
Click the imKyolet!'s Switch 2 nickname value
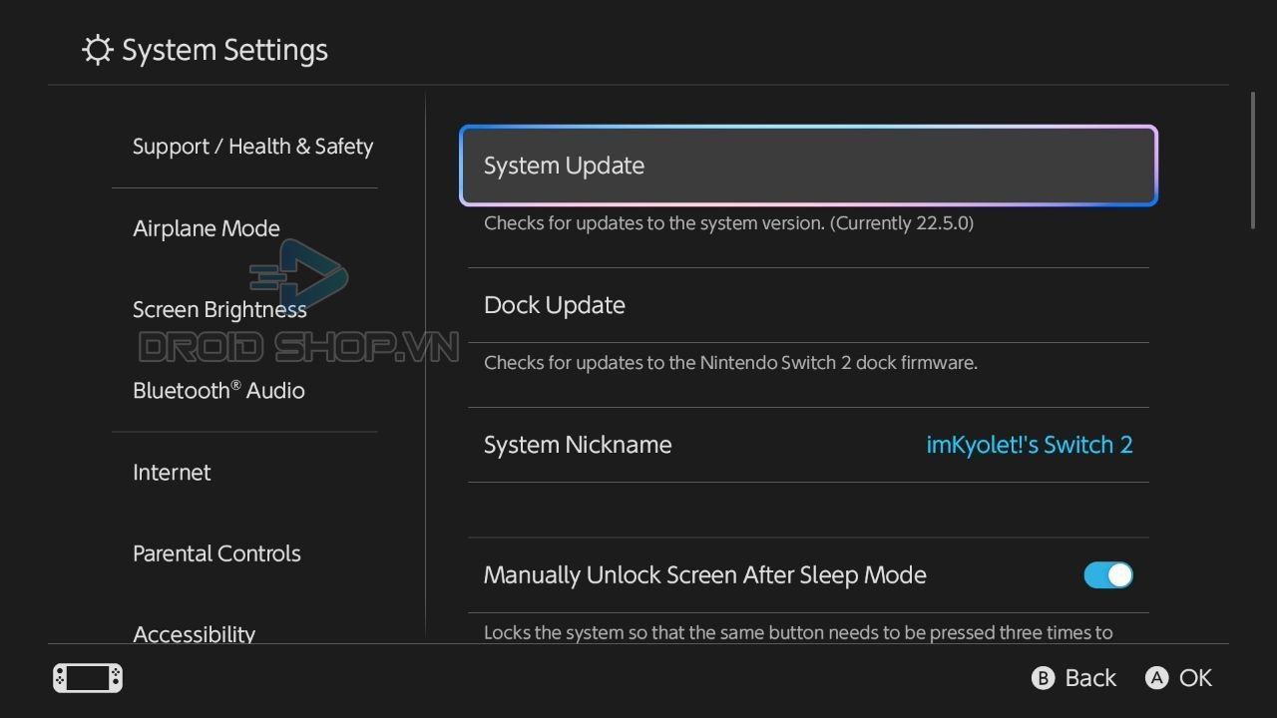point(1030,445)
